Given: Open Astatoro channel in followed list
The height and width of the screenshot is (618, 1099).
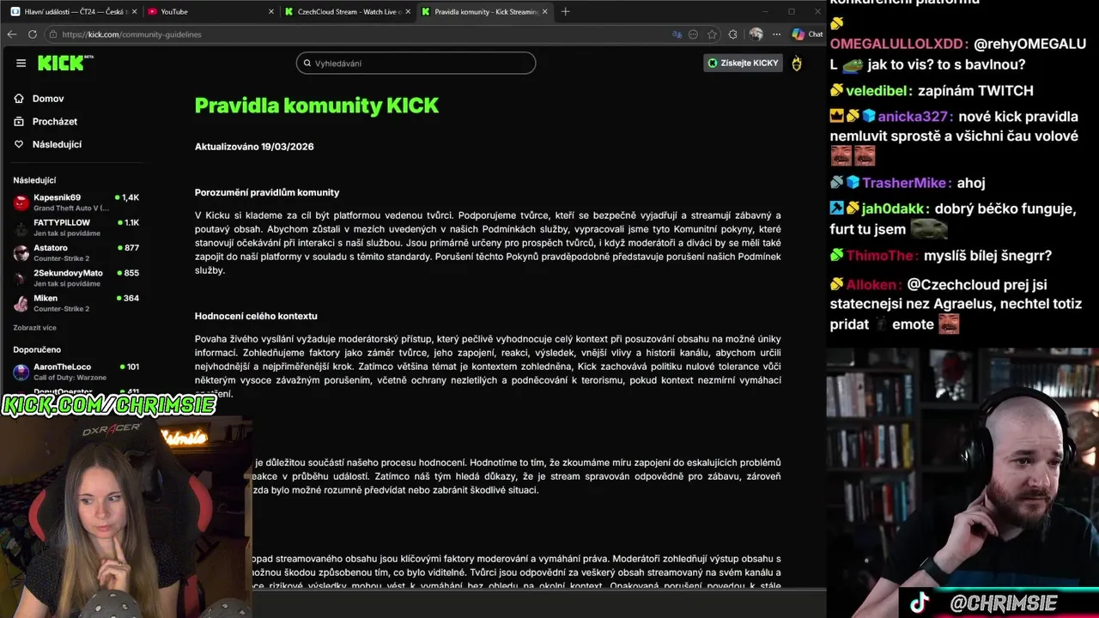Looking at the screenshot, I should click(76, 252).
